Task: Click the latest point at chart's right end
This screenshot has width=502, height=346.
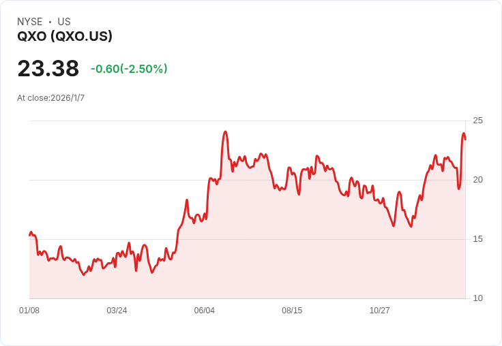Action: coord(465,140)
